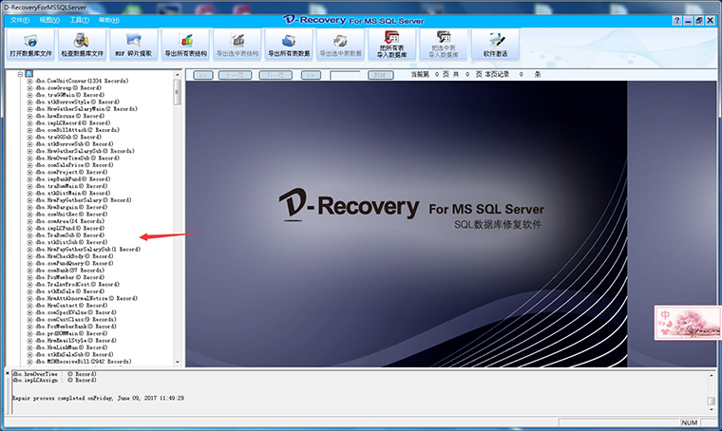
Task: Expand dbo.comProject table node
Action: (x=29, y=172)
